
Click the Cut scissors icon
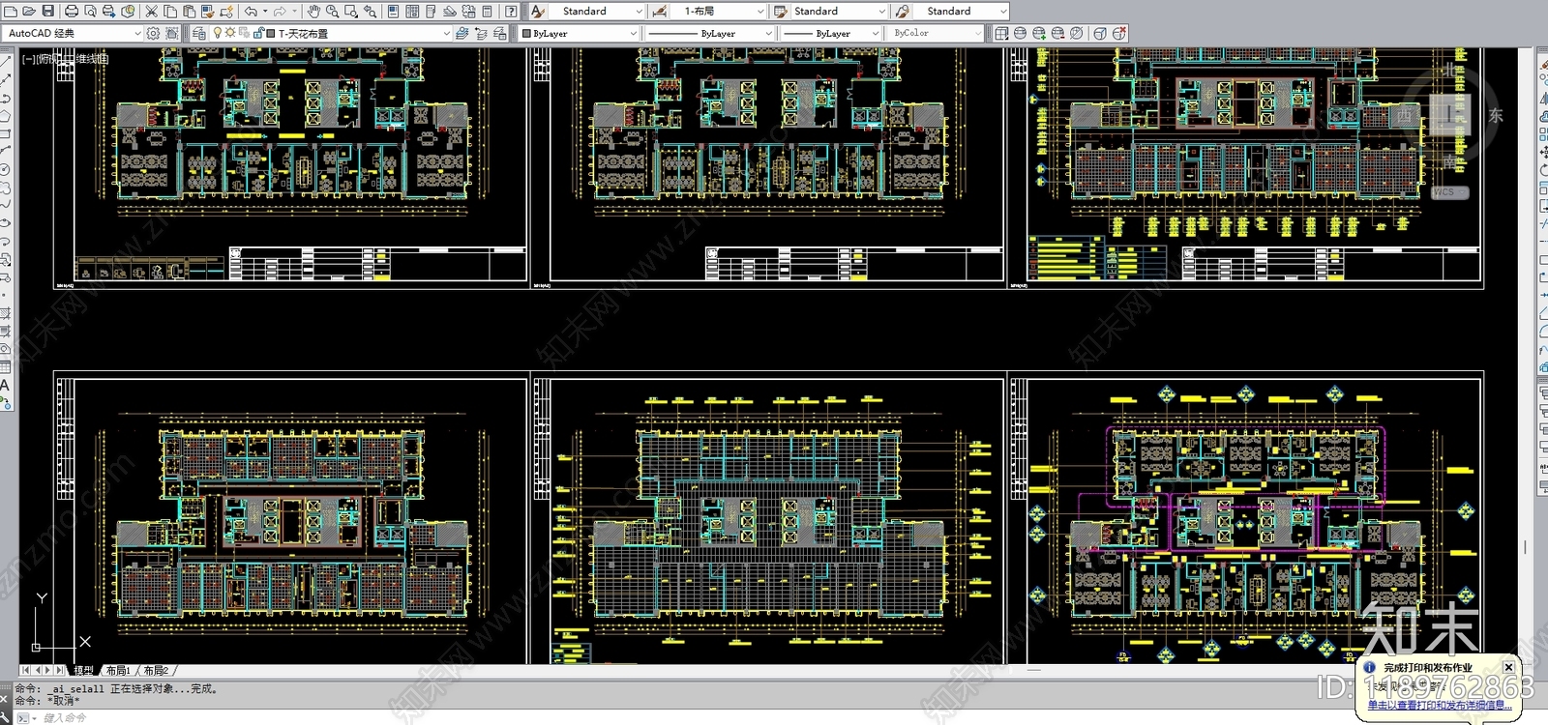pyautogui.click(x=151, y=12)
